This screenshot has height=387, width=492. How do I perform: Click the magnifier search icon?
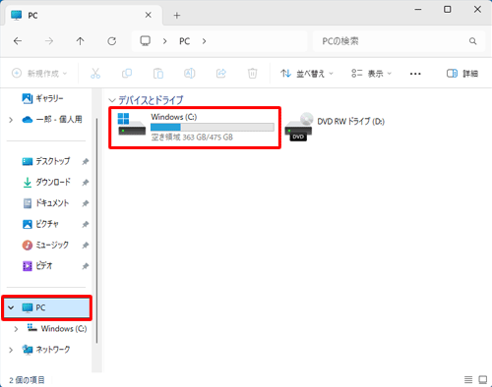coord(472,41)
